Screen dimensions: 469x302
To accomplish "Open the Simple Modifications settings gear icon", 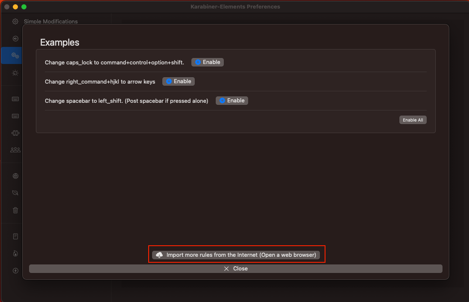I will tap(15, 21).
